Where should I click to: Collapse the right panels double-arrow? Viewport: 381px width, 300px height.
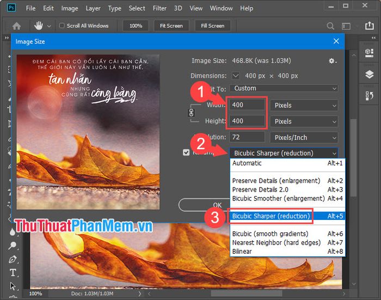373,38
